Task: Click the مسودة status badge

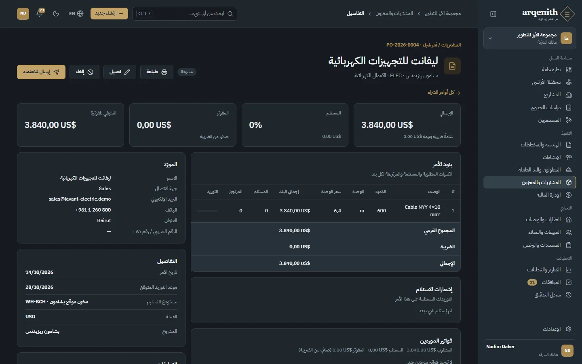Action: coord(187,72)
